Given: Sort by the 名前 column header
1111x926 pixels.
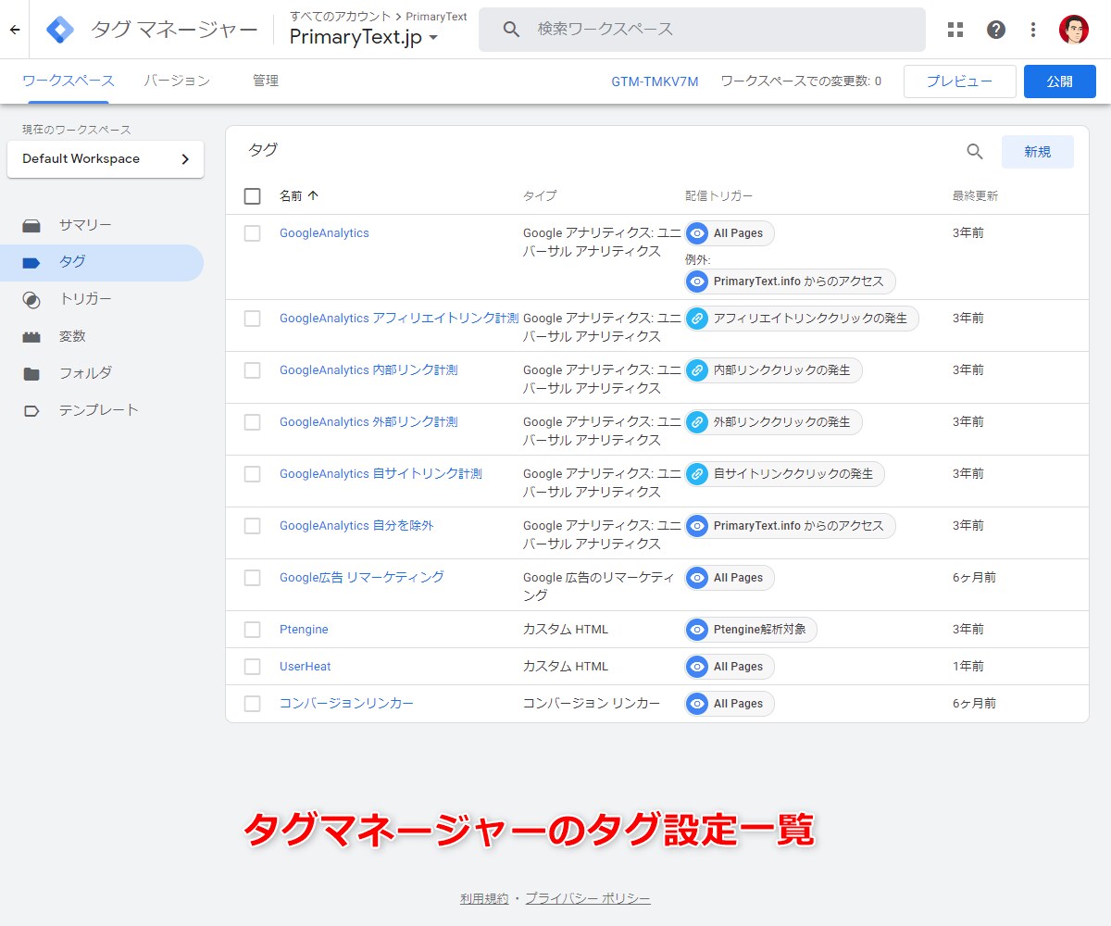Looking at the screenshot, I should click(299, 196).
